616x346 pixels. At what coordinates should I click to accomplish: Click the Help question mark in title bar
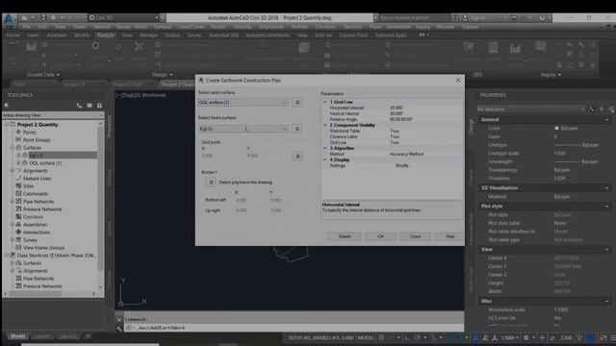tap(542, 18)
